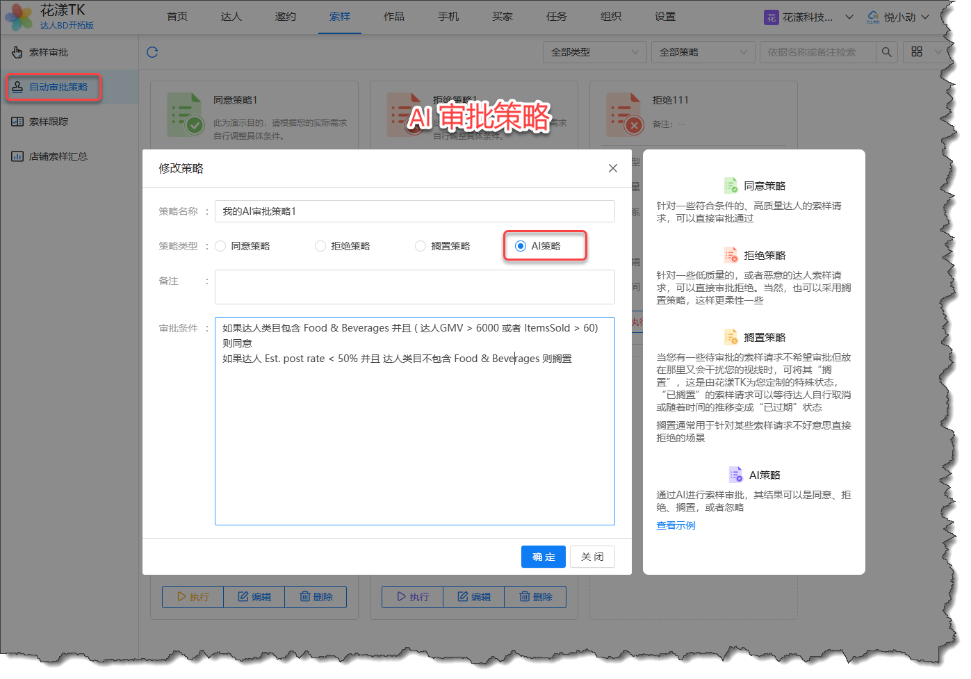Open the 查看示例 link
971x679 pixels.
pyautogui.click(x=676, y=525)
